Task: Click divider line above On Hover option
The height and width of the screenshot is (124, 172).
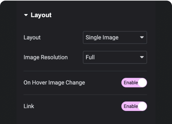Action: click(85, 71)
